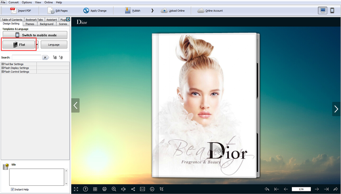The image size is (341, 194).
Task: Switch to the Assistant tab
Action: pyautogui.click(x=51, y=20)
